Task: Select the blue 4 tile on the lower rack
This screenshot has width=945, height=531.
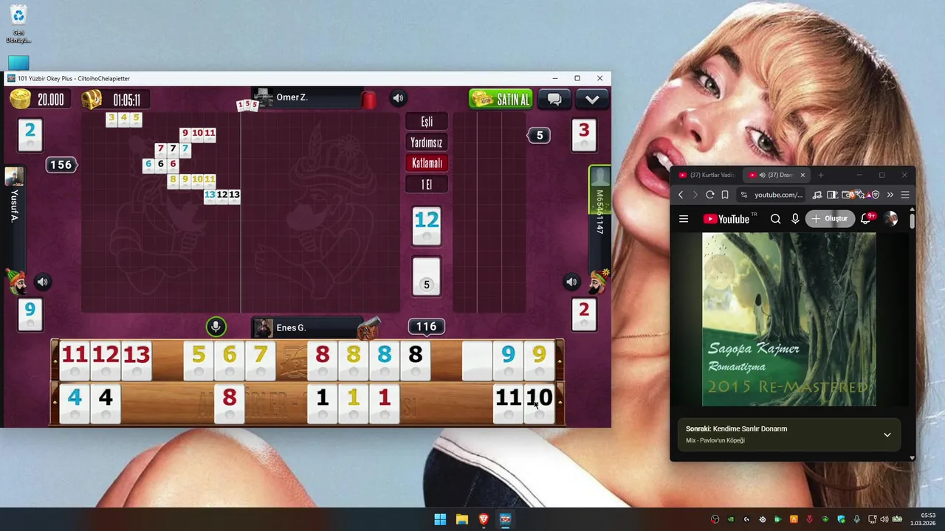Action: [74, 403]
